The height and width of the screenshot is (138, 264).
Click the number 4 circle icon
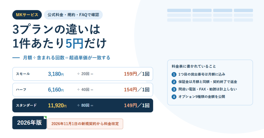tap(174, 97)
